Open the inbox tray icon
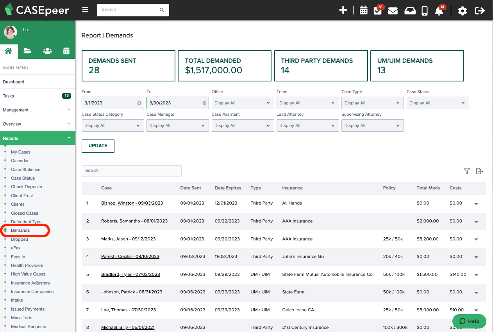 [x=410, y=11]
